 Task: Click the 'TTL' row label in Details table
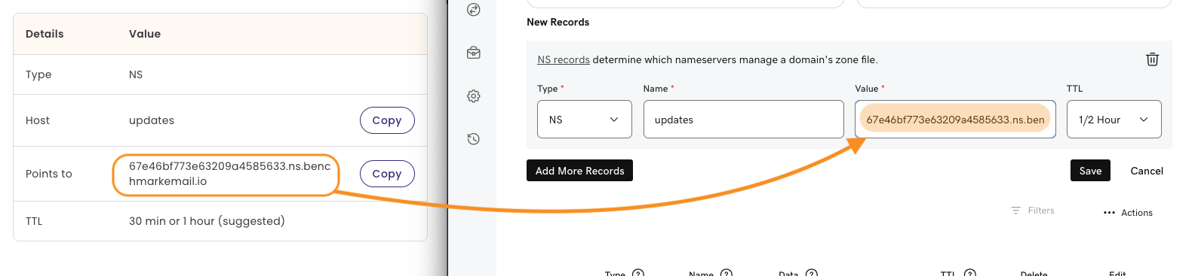click(34, 221)
